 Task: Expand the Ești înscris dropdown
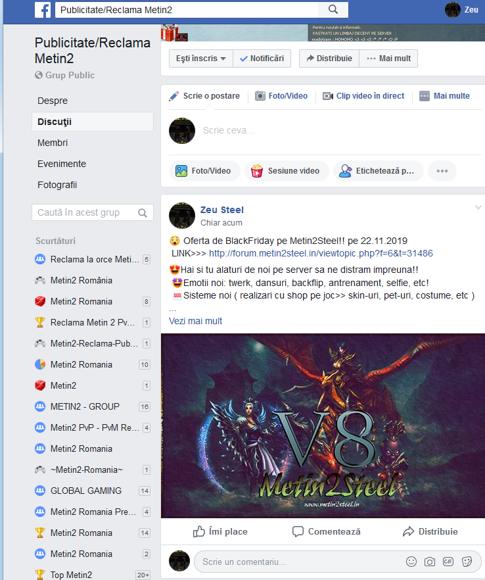pyautogui.click(x=200, y=59)
